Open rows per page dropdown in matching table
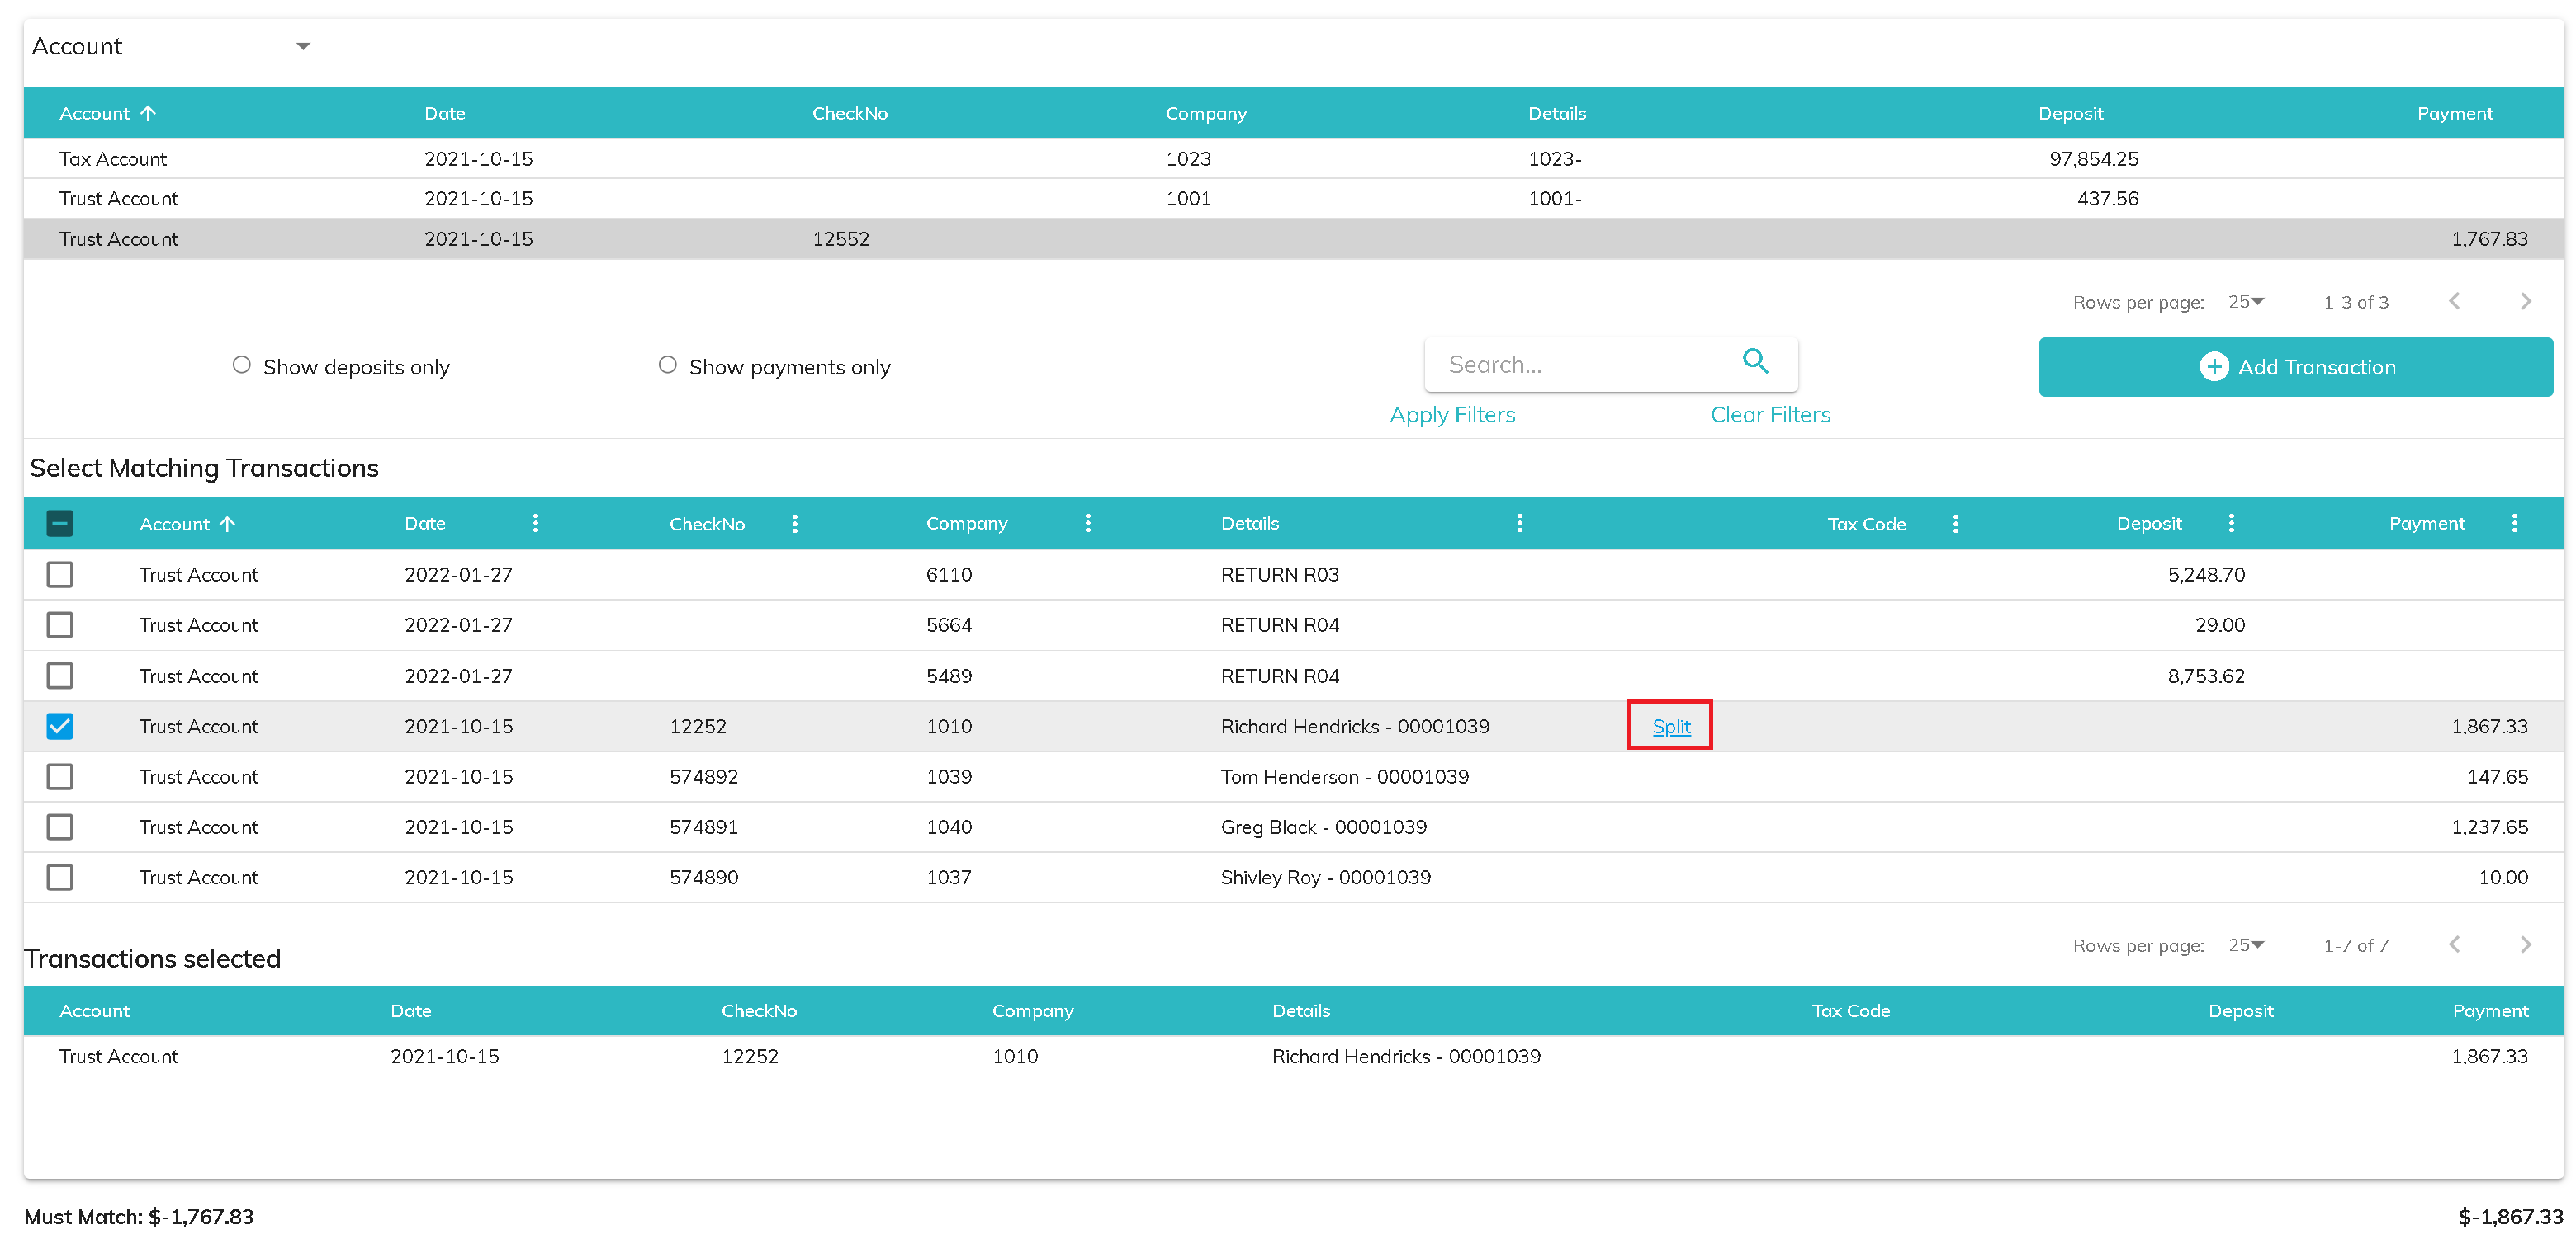 [2245, 944]
